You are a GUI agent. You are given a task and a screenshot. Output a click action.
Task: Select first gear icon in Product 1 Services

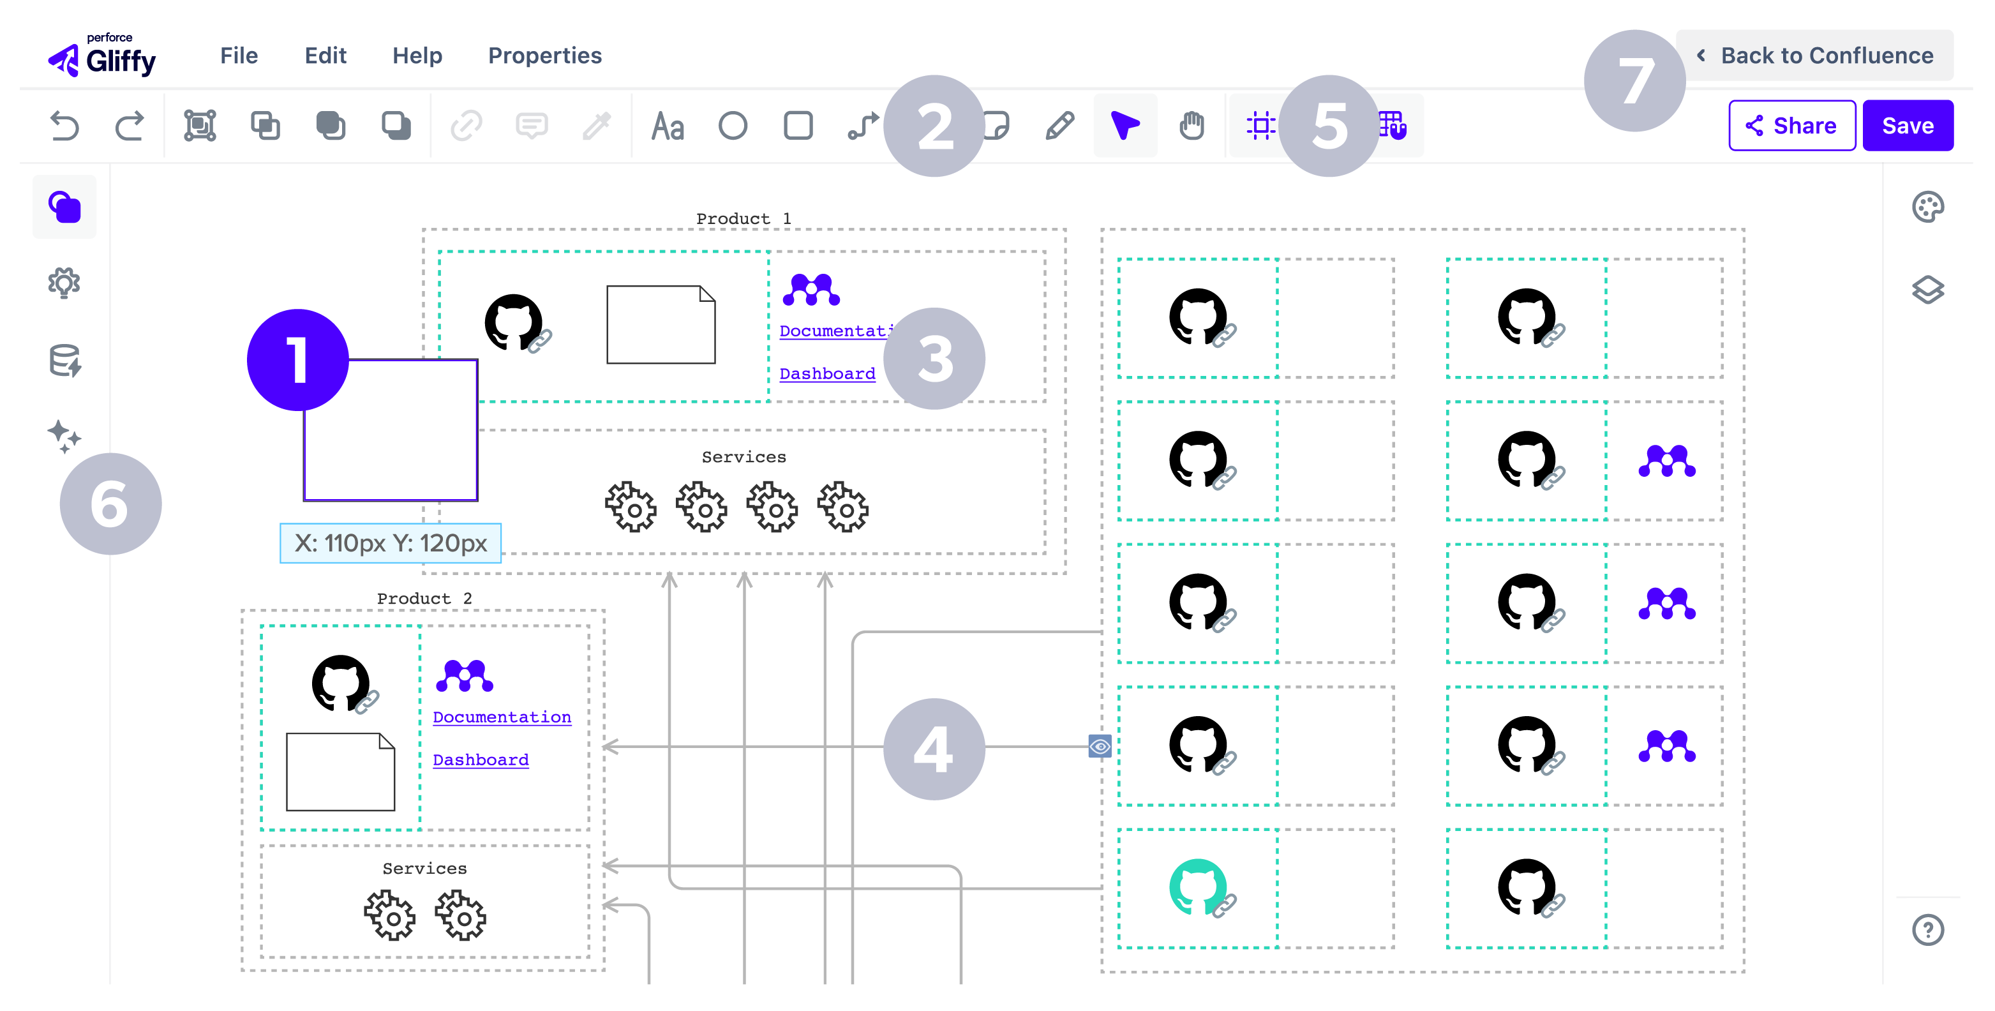(631, 507)
